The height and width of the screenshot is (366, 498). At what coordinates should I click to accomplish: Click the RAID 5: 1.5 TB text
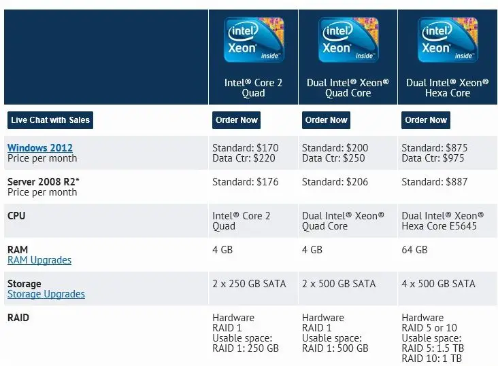tap(433, 348)
